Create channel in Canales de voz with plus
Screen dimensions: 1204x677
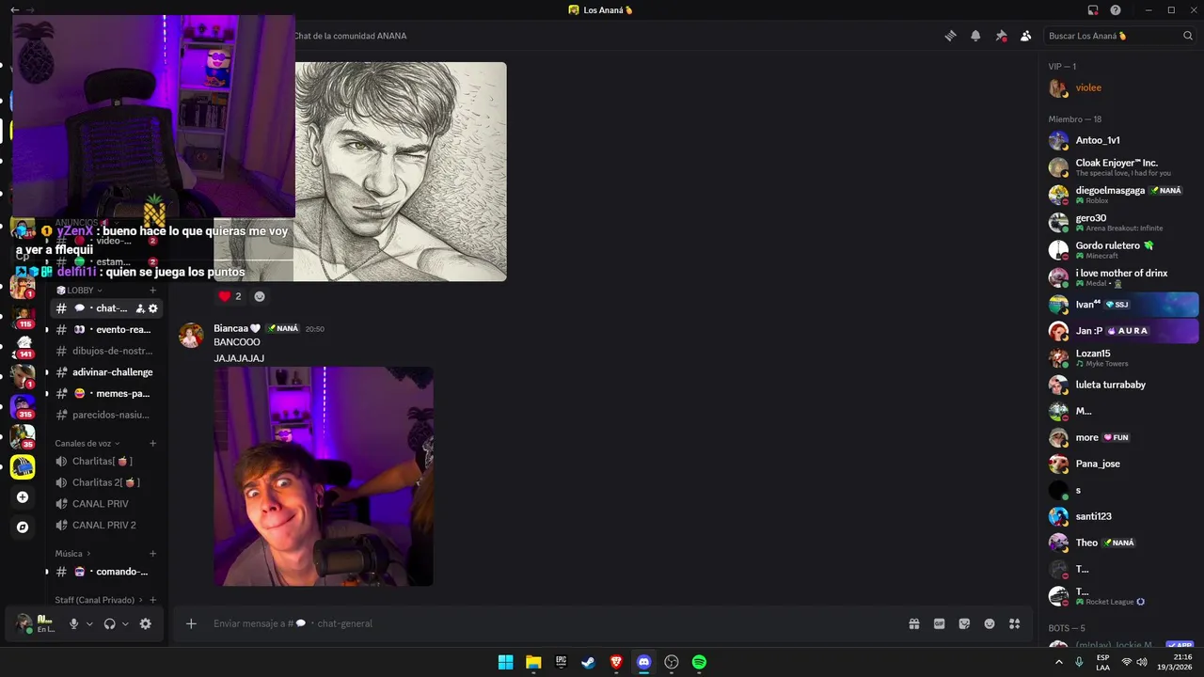(x=152, y=443)
